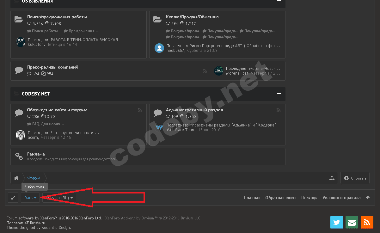Open Условия и правила footer link
The height and width of the screenshot is (233, 380).
coord(341,198)
